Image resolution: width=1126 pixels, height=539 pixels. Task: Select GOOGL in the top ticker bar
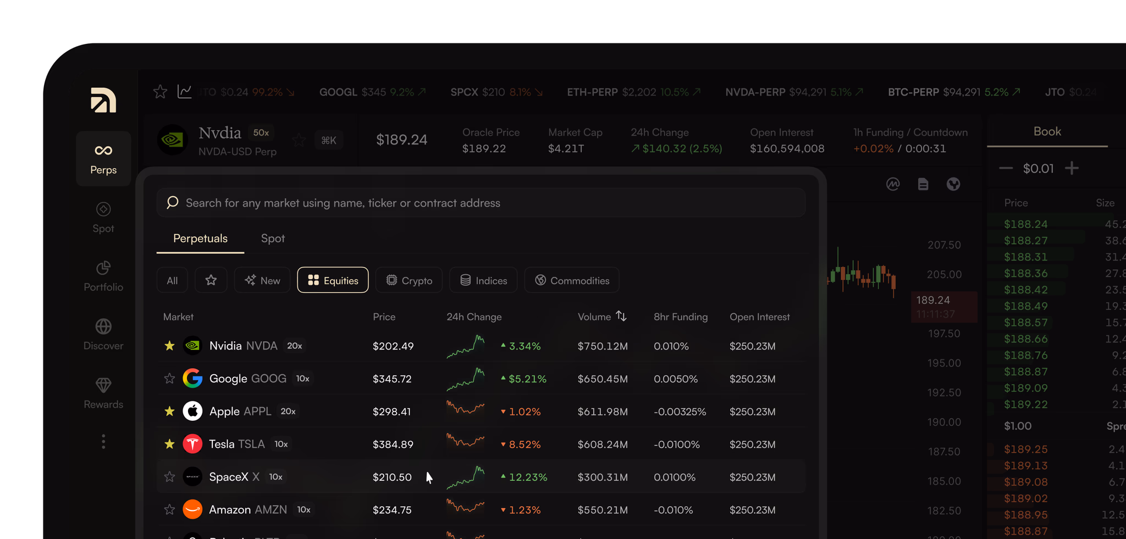(372, 92)
